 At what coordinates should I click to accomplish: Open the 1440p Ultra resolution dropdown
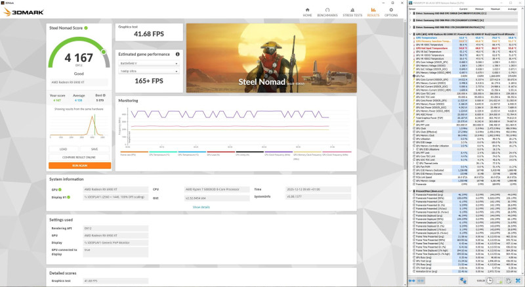[x=149, y=72]
